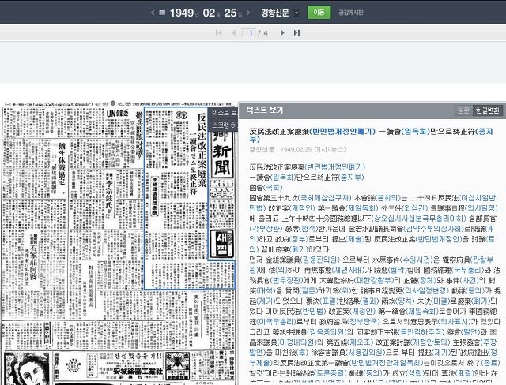Image resolution: width=506 pixels, height=385 pixels.
Task: Click the source line 경향신문 1949.02.25 기사(뉴스)
Action: pyautogui.click(x=297, y=149)
